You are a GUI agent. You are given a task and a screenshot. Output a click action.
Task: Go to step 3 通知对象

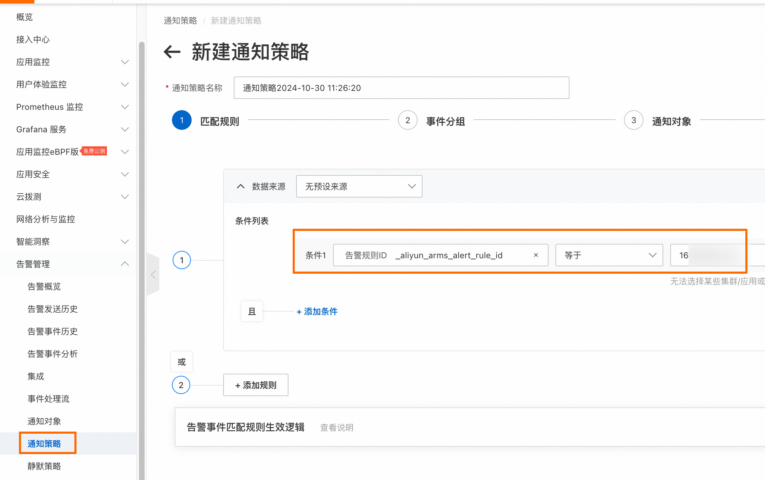click(x=634, y=120)
